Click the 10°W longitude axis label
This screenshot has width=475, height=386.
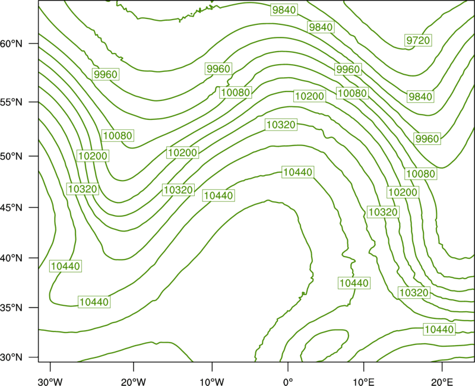tap(212, 382)
